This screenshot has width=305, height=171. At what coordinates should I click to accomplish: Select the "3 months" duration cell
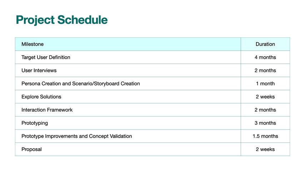(x=265, y=123)
